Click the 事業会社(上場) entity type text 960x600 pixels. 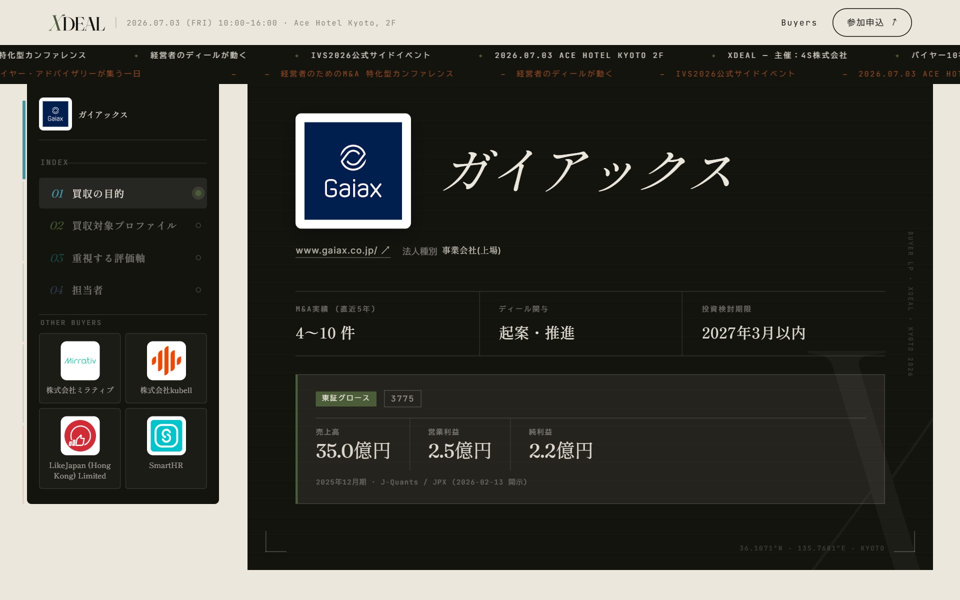[x=471, y=250]
